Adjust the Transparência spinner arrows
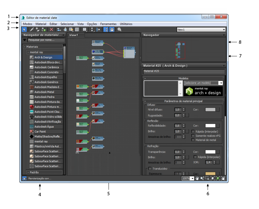259x209 pixels. [x=184, y=152]
